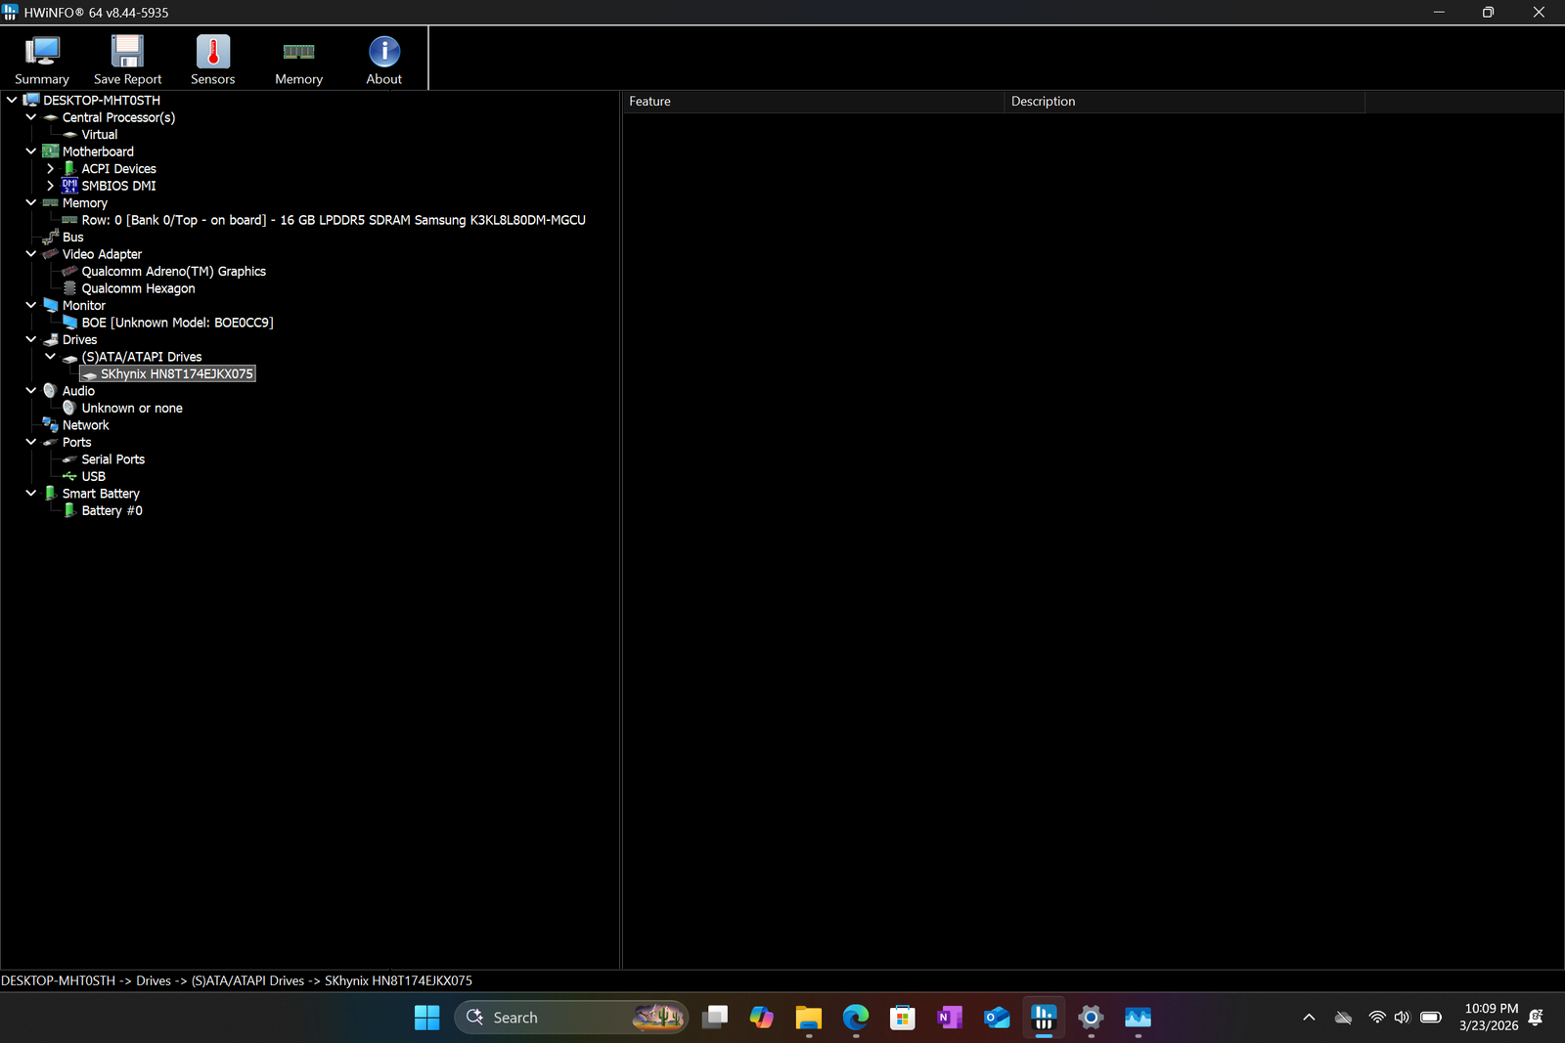Screen dimensions: 1565x1043
Task: Click the Description column header
Action: pos(1184,102)
